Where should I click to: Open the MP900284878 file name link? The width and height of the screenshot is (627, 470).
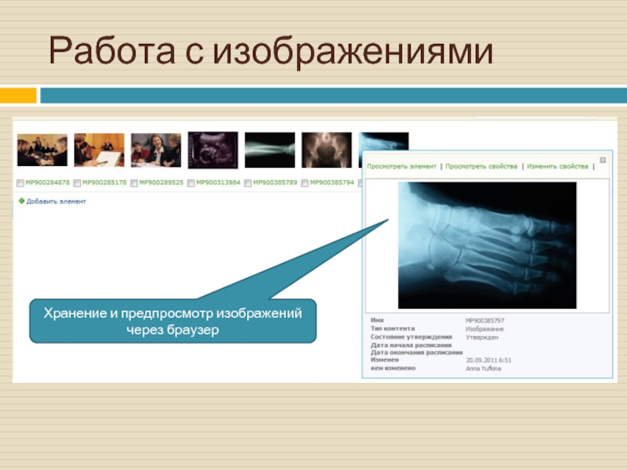coord(48,183)
